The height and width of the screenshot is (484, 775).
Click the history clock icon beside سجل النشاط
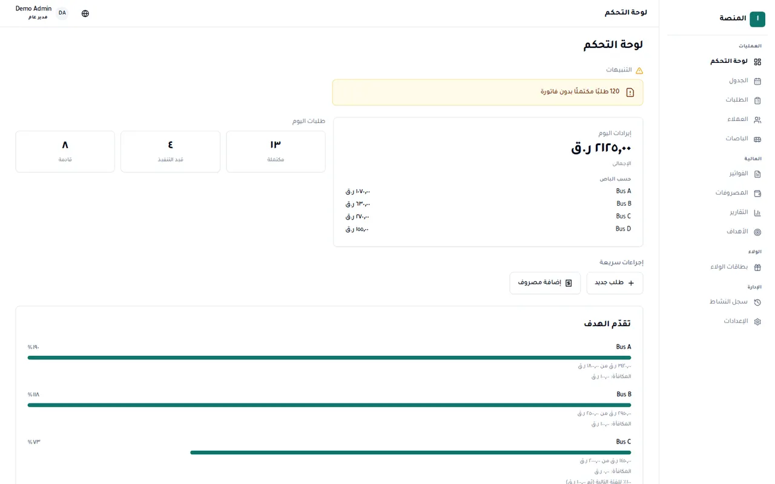[757, 302]
